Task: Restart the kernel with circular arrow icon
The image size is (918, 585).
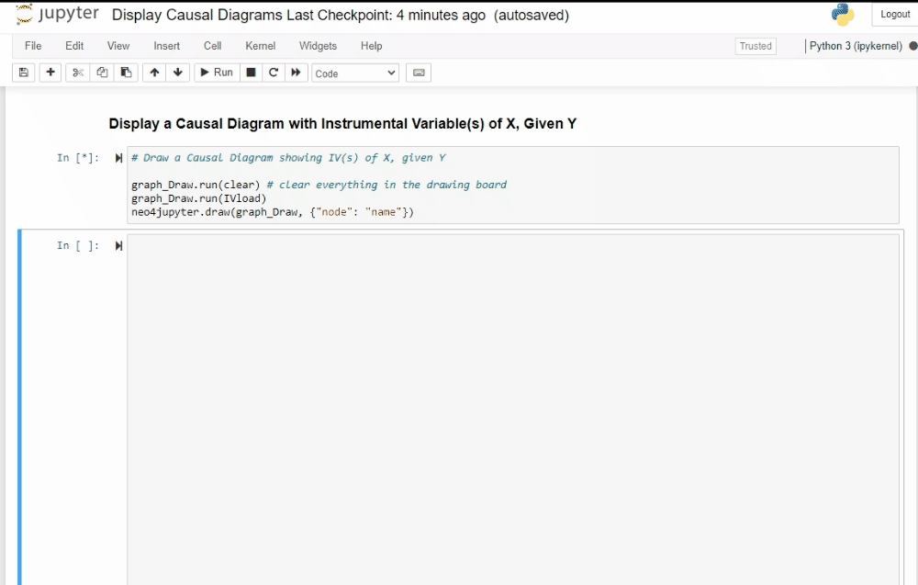Action: 274,73
